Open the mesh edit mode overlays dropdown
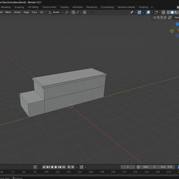The image size is (179, 179). tap(157, 13)
